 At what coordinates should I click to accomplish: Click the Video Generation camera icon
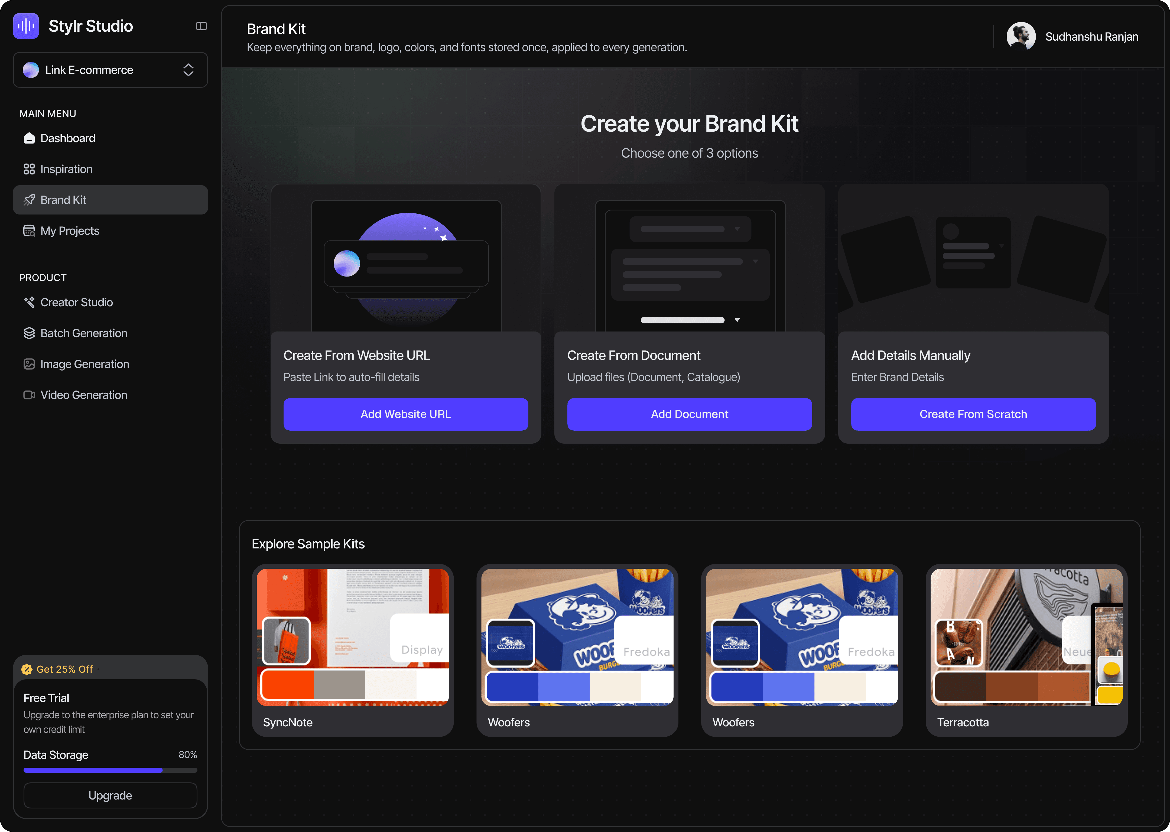[29, 395]
